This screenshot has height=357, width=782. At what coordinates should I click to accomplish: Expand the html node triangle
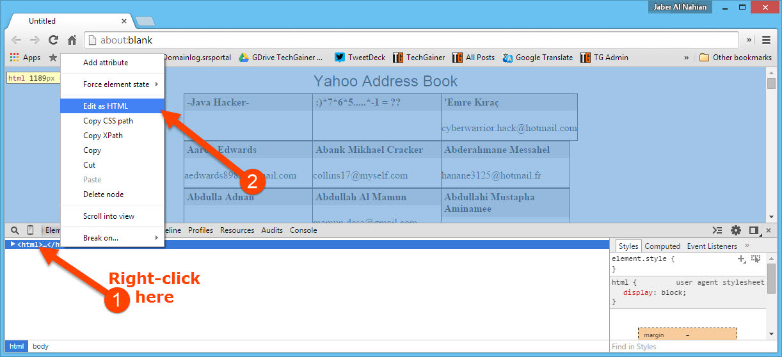tap(12, 244)
